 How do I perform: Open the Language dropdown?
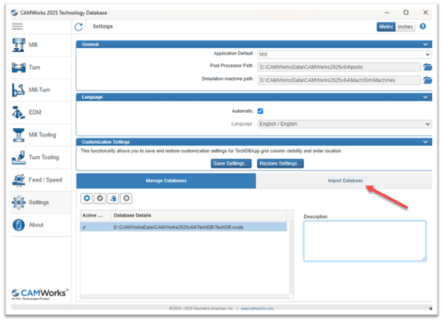click(344, 124)
